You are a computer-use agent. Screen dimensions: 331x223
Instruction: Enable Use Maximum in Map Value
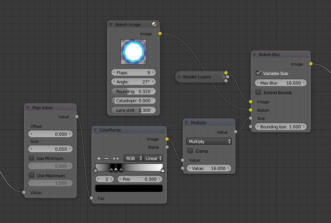(x=32, y=175)
